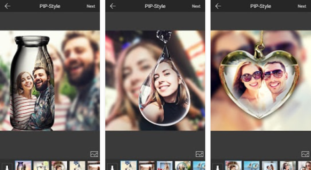Tap download frames icon on water drop screen
This screenshot has height=170, width=311.
(113, 167)
